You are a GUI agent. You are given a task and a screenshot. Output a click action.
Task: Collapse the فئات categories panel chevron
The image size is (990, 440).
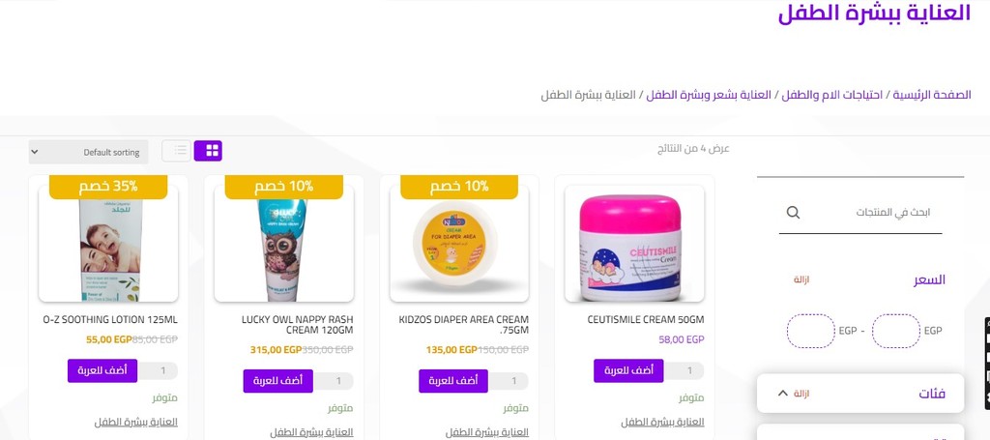tap(782, 394)
